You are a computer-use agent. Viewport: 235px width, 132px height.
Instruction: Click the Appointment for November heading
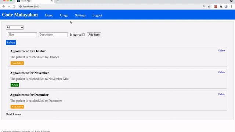click(x=29, y=73)
